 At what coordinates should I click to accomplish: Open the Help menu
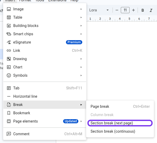[74, 1]
